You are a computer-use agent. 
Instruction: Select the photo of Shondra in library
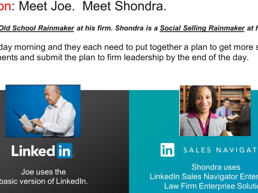tap(215, 111)
